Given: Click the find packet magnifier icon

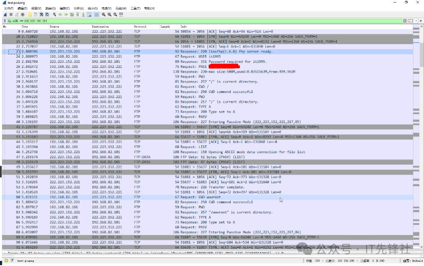Looking at the screenshot, I should [54, 14].
